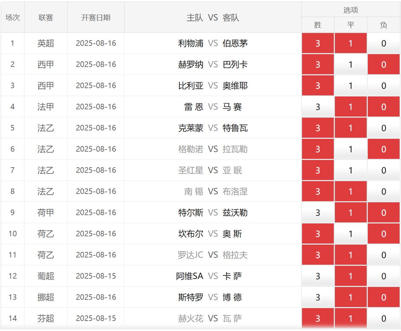This screenshot has height=331, width=401.
Task: Toggle win option 3 for 罗达JC VS 格拉夫
Action: click(318, 255)
